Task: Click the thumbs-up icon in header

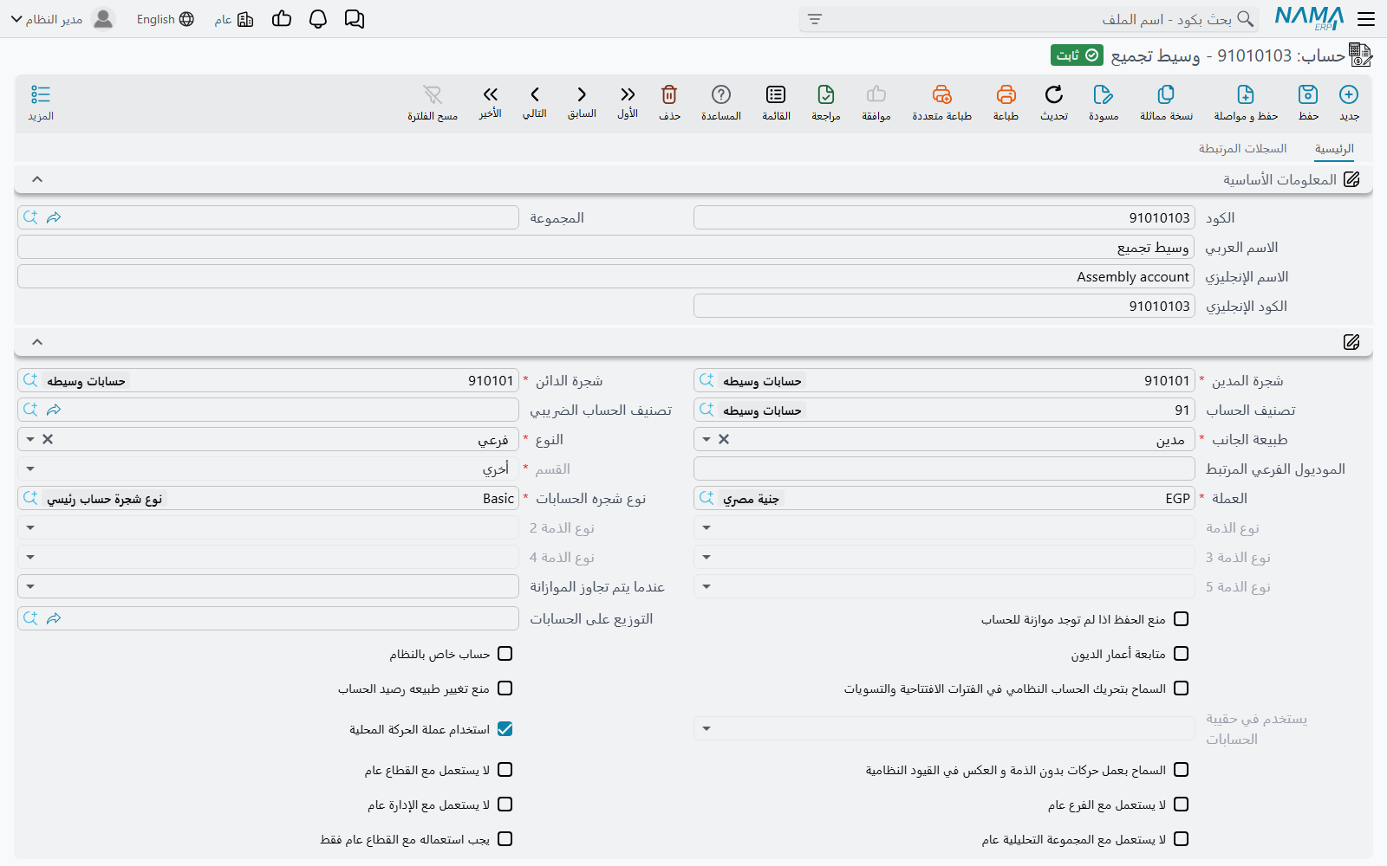Action: 282,19
